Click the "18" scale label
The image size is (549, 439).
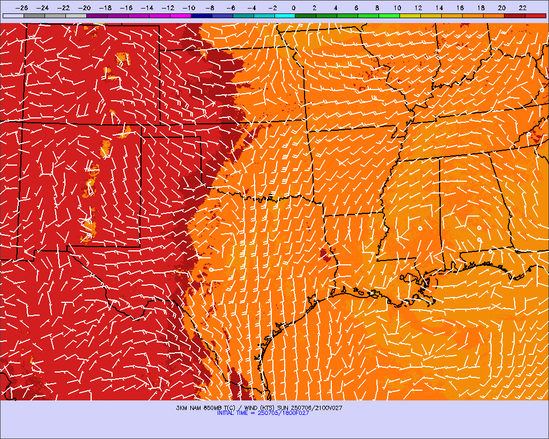coord(481,8)
